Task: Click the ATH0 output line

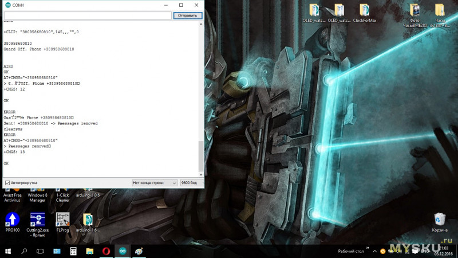Action: click(8, 67)
